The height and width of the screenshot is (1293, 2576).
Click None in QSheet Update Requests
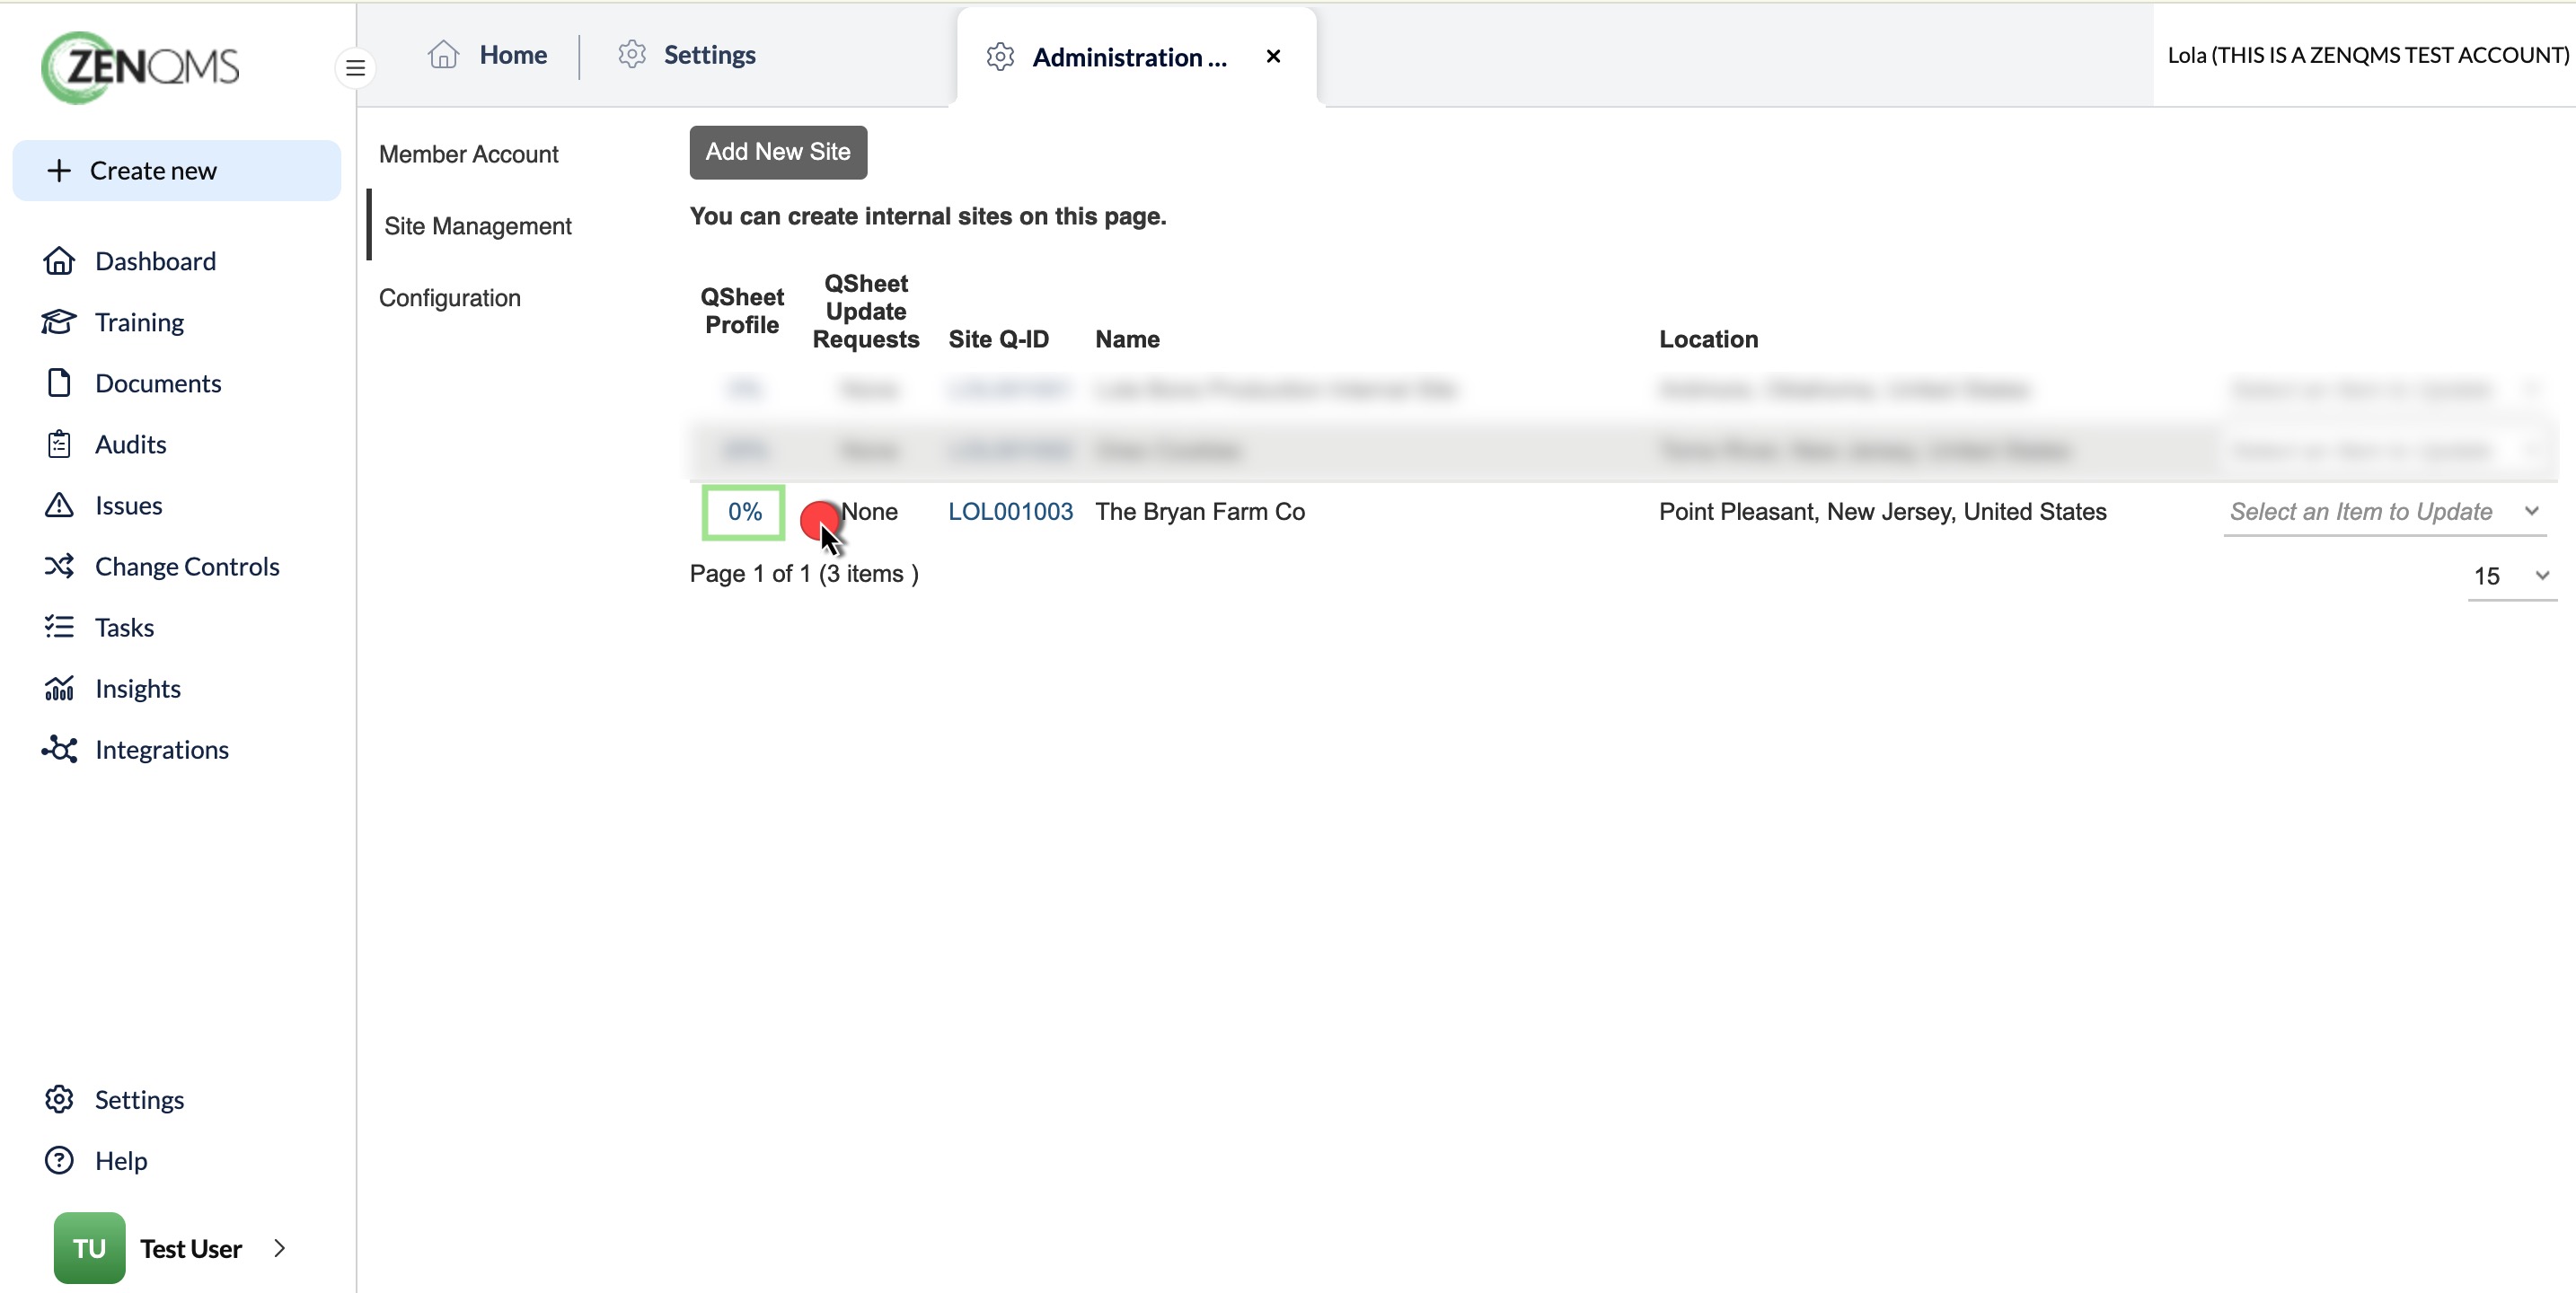(869, 511)
